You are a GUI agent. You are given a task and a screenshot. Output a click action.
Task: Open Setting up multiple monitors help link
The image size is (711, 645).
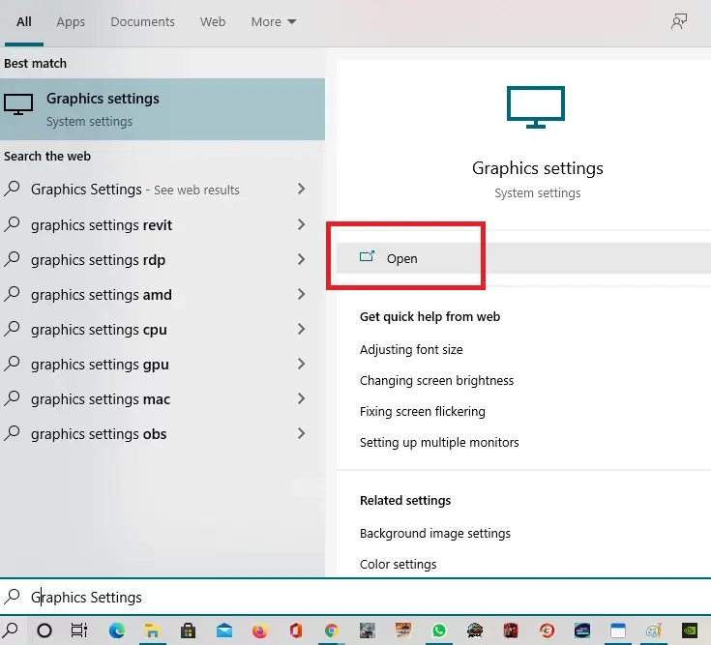[439, 442]
